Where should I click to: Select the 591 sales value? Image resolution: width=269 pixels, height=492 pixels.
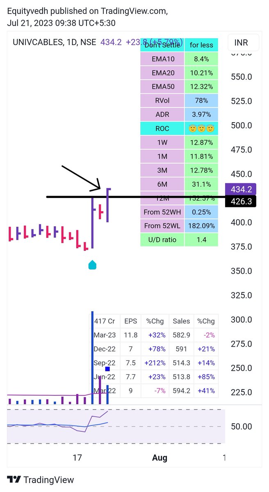[181, 349]
